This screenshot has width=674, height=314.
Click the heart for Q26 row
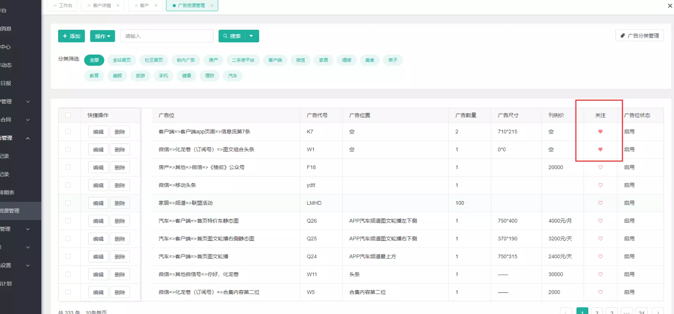(600, 220)
